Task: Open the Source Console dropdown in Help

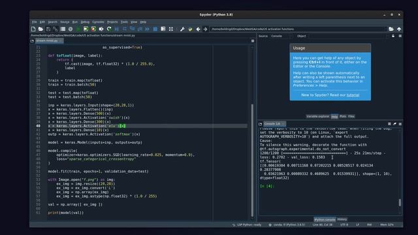Action: coord(281,36)
